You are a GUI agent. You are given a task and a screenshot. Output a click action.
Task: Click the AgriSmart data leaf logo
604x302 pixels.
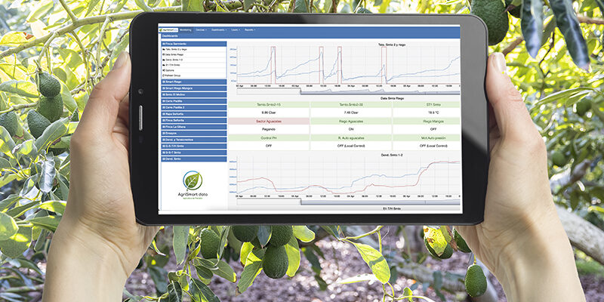tap(193, 180)
